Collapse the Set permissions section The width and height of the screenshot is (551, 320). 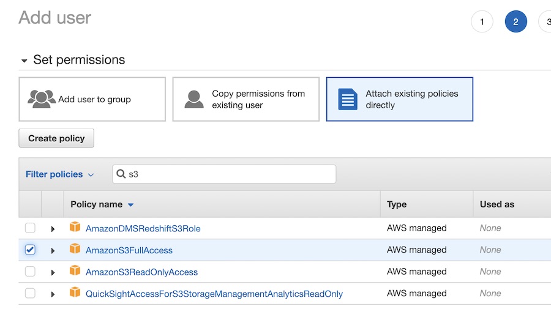(24, 61)
